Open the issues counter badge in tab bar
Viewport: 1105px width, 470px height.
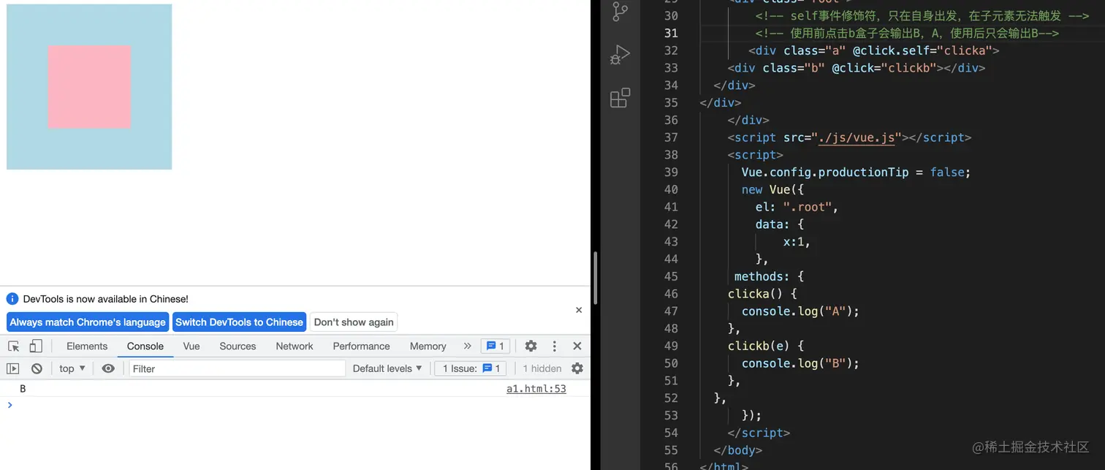pos(495,346)
